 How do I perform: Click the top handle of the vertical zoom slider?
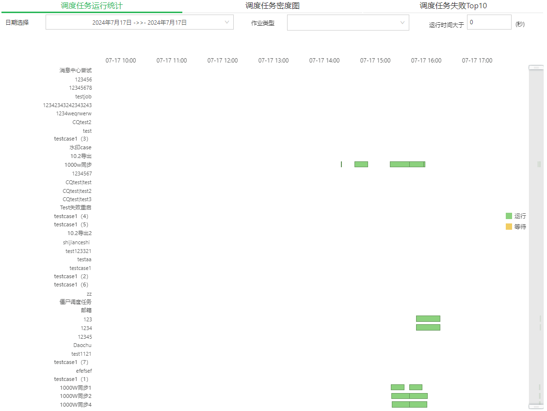pos(536,68)
